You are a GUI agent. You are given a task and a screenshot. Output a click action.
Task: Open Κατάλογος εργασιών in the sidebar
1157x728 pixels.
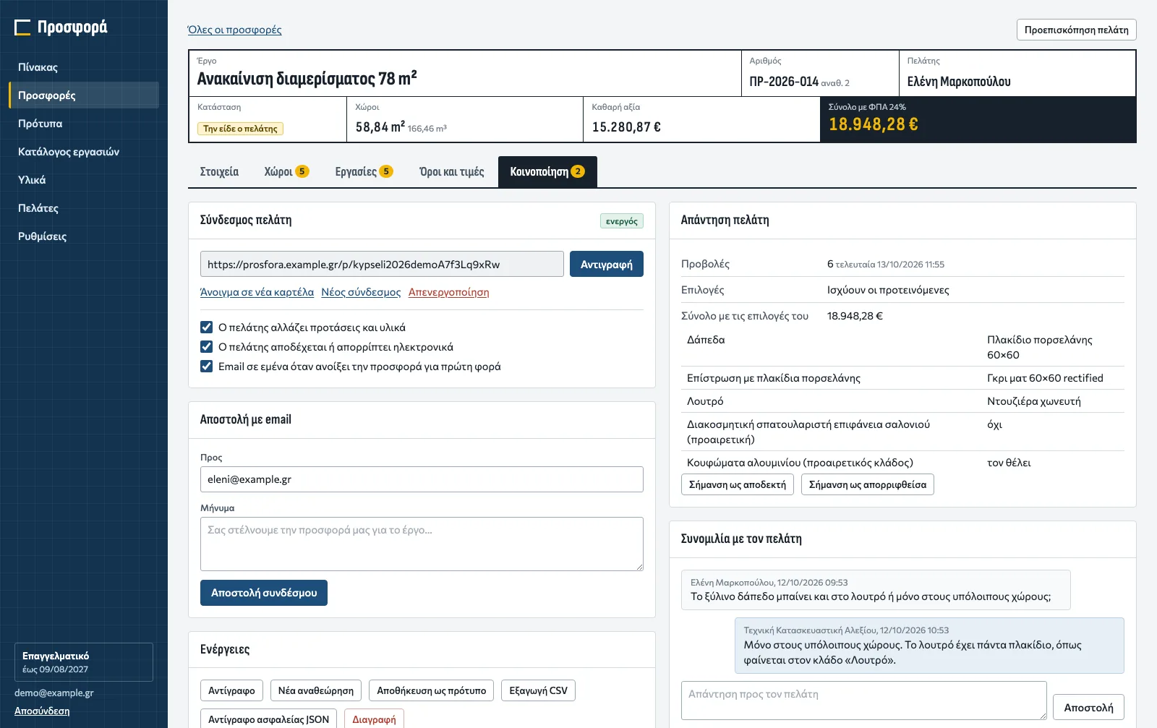pos(84,152)
